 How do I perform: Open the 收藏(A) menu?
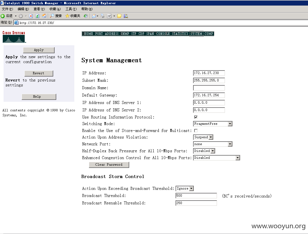coord(55,9)
